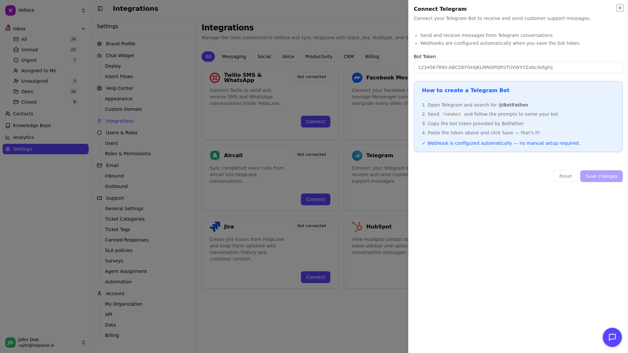Viewport: 628px width, 353px height.
Task: Open SLA policies settings
Action: pyautogui.click(x=119, y=250)
